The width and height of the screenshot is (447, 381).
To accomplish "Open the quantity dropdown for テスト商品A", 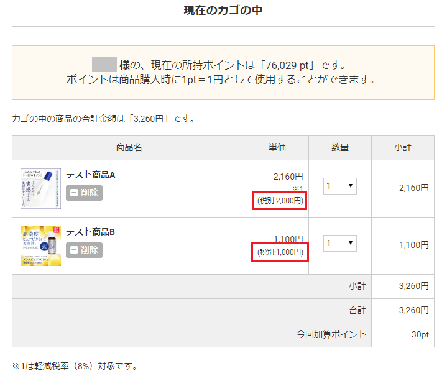I will pos(339,186).
